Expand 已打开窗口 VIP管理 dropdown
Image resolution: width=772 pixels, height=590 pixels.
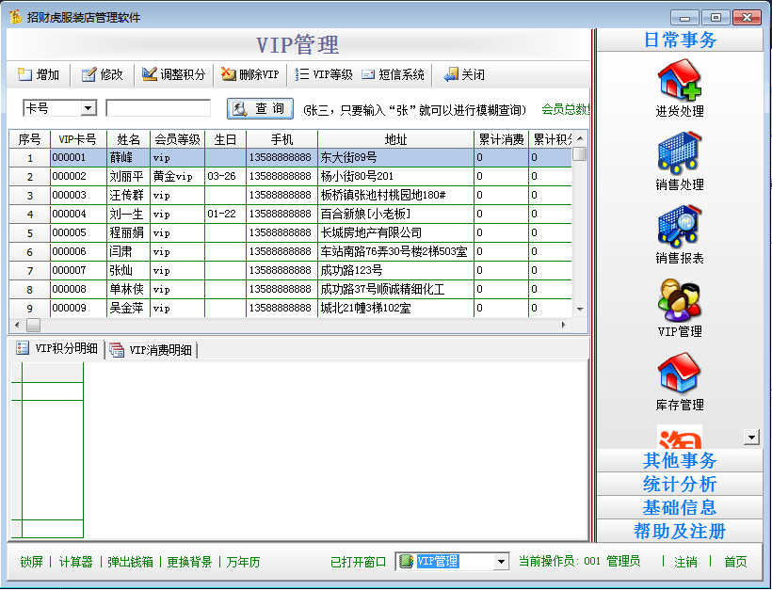501,562
